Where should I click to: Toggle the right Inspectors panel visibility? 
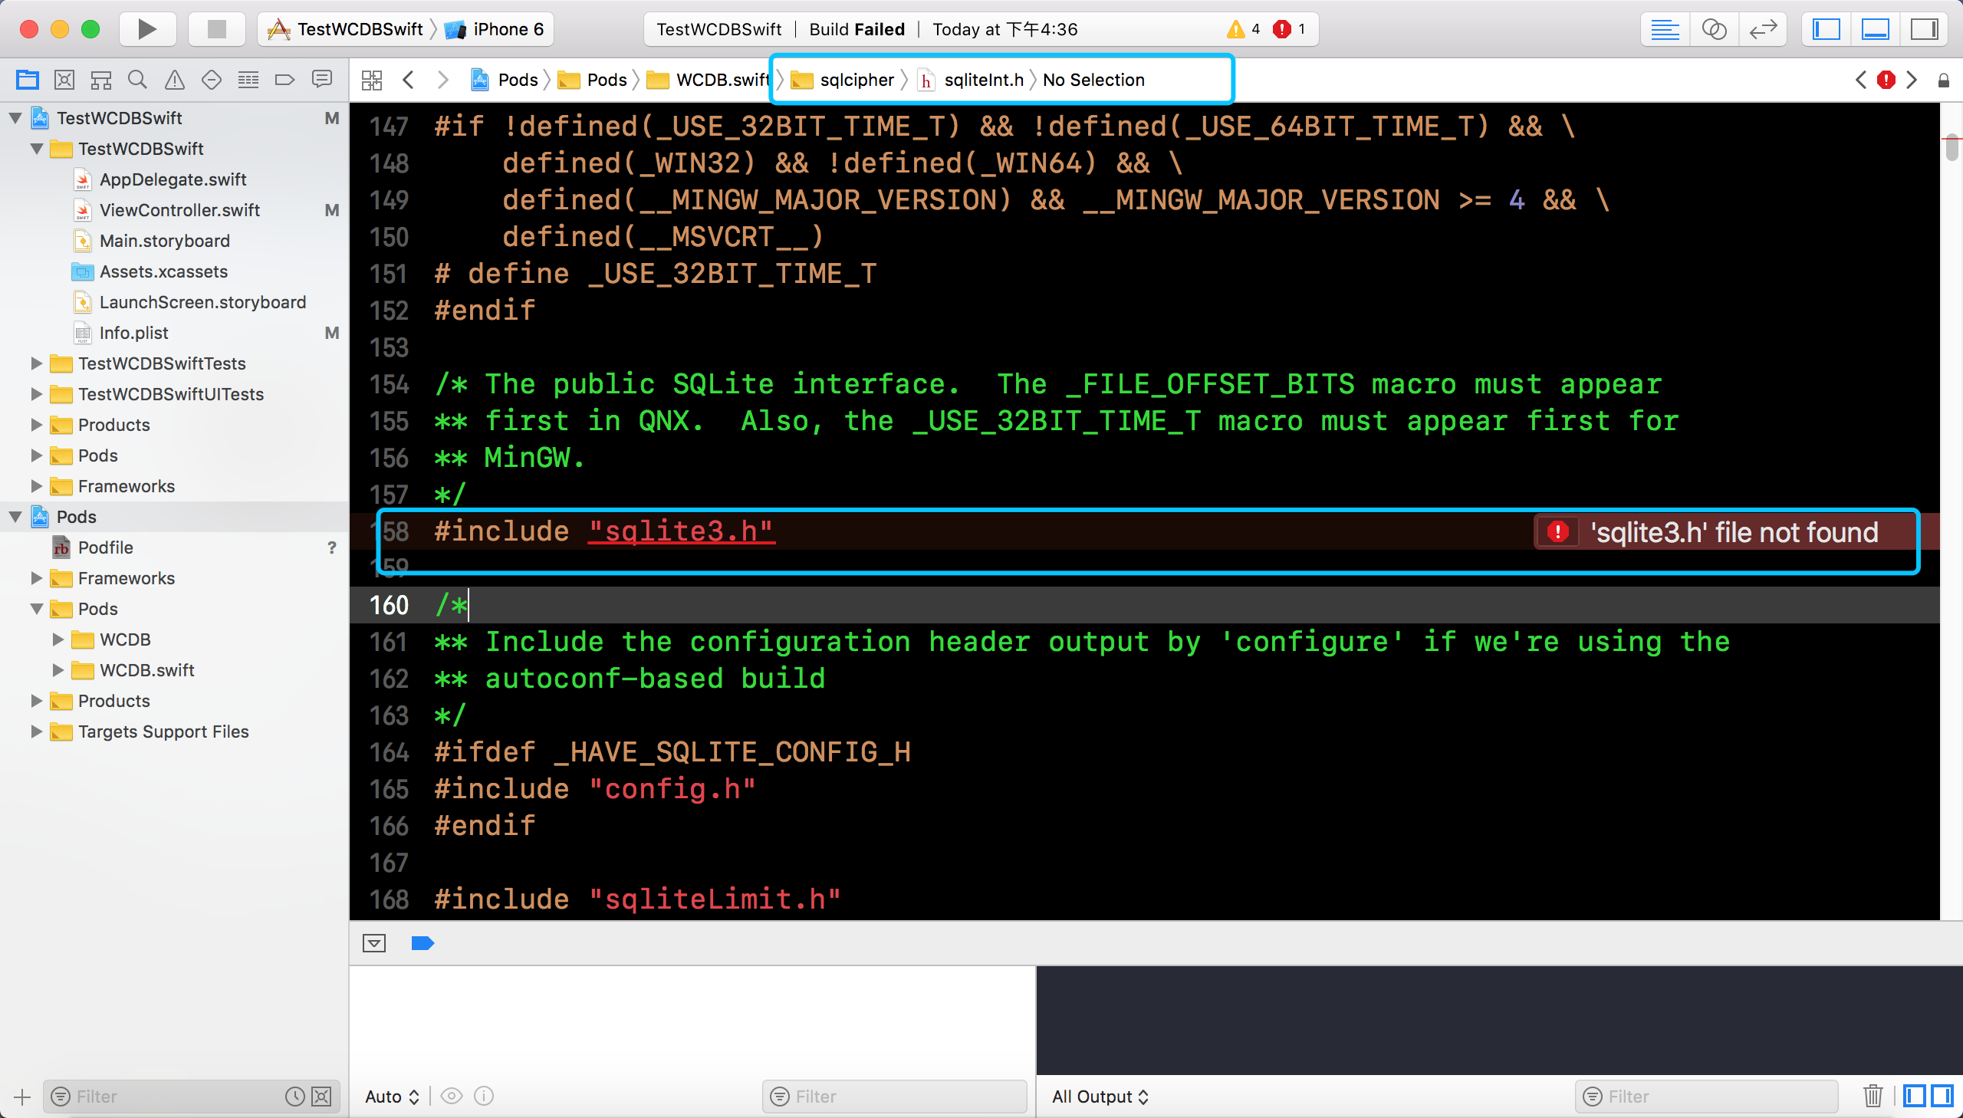(1924, 29)
